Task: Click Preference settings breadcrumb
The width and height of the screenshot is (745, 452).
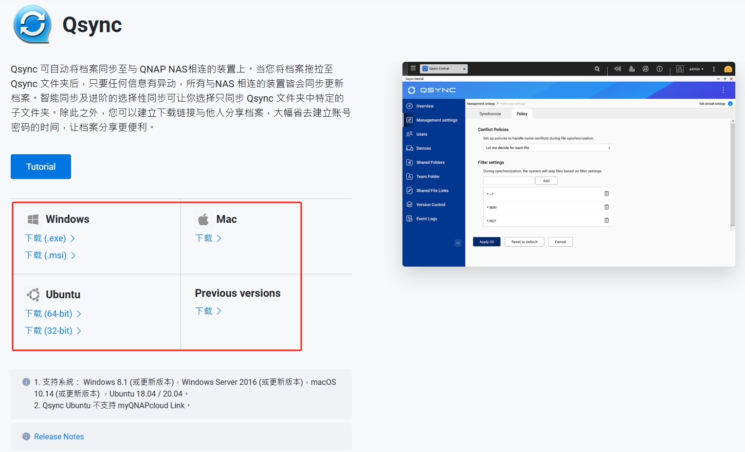Action: (513, 104)
